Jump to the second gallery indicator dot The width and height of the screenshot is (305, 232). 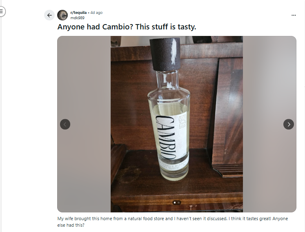178,203
